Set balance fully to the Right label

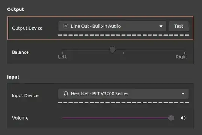[181, 57]
